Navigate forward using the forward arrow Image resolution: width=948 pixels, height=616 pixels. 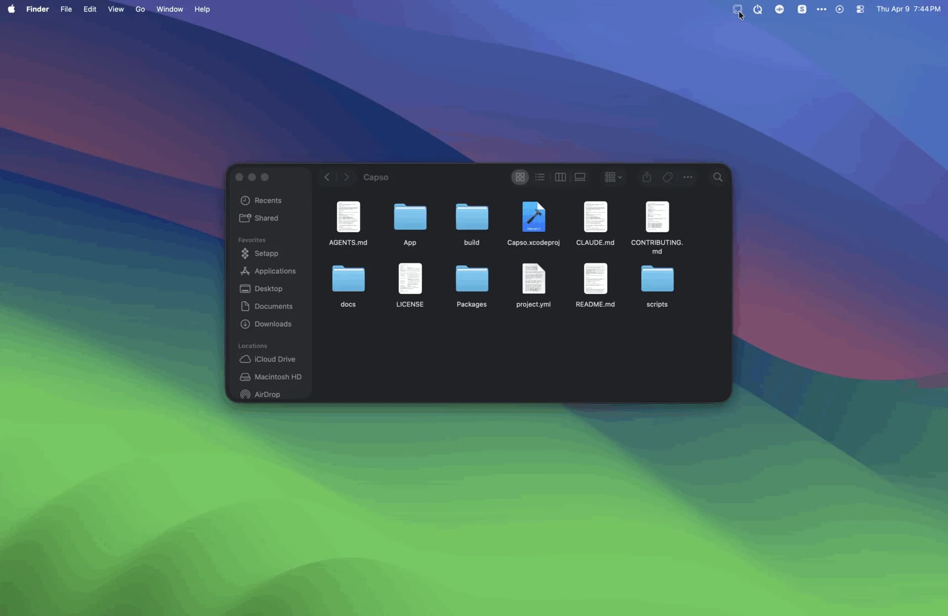coord(346,177)
